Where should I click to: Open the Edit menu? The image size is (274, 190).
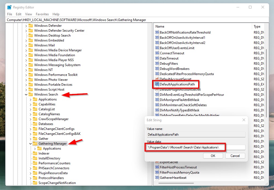[x=19, y=14]
